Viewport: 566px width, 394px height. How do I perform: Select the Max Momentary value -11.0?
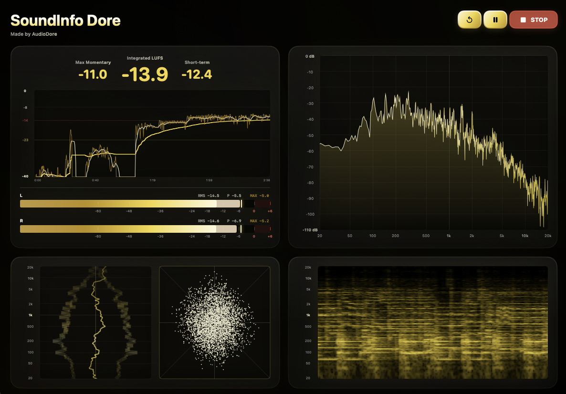[x=93, y=74]
